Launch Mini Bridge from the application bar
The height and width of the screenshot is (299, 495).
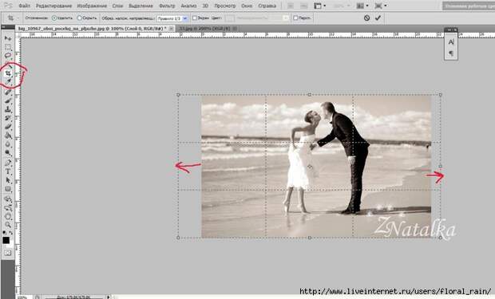tap(303, 6)
